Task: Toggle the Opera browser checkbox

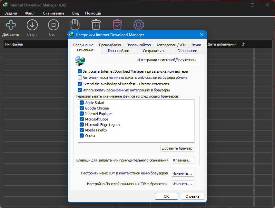Action: [82, 135]
